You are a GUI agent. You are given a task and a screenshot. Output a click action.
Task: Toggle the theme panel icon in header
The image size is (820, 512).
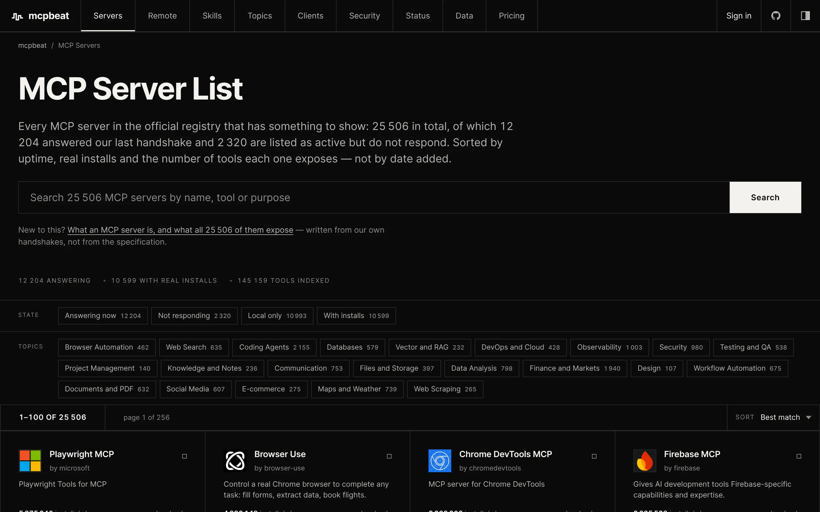point(805,16)
